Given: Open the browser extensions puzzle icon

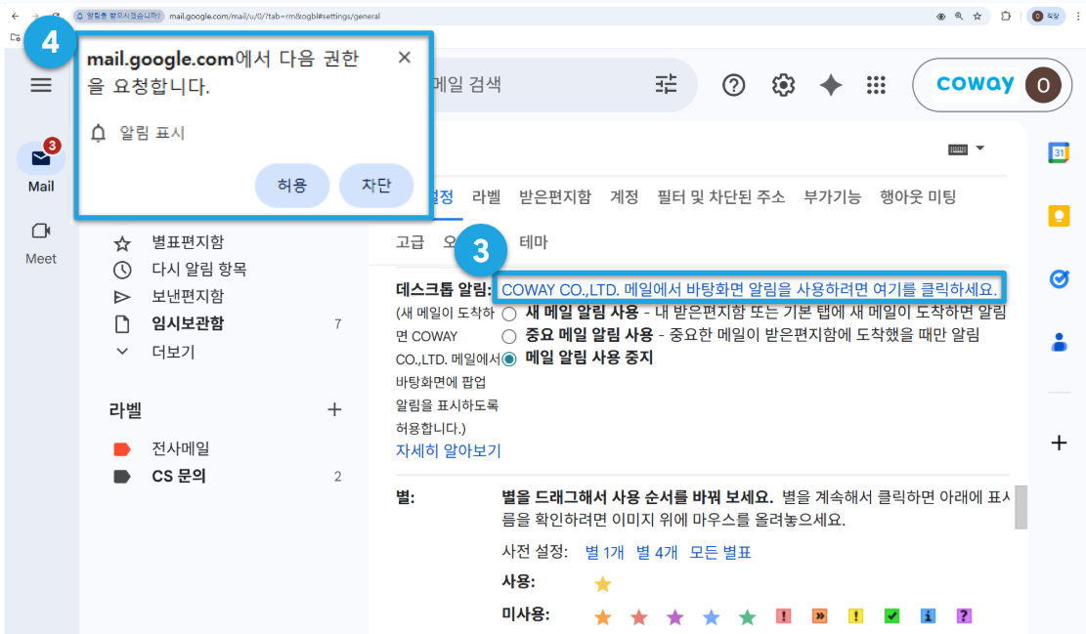Looking at the screenshot, I should [1006, 16].
